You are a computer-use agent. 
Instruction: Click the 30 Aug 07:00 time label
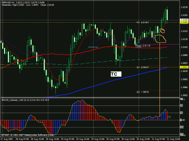[x=113, y=139]
